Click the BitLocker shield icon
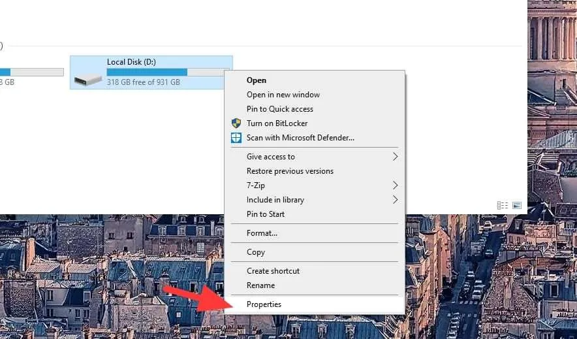 pyautogui.click(x=236, y=123)
